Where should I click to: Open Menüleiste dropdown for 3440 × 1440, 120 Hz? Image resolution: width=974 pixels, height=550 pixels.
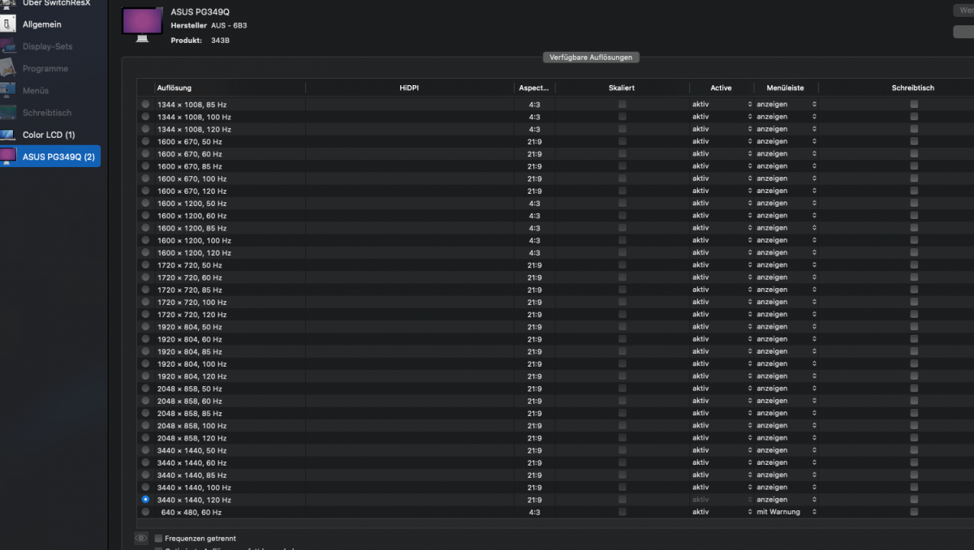[787, 500]
